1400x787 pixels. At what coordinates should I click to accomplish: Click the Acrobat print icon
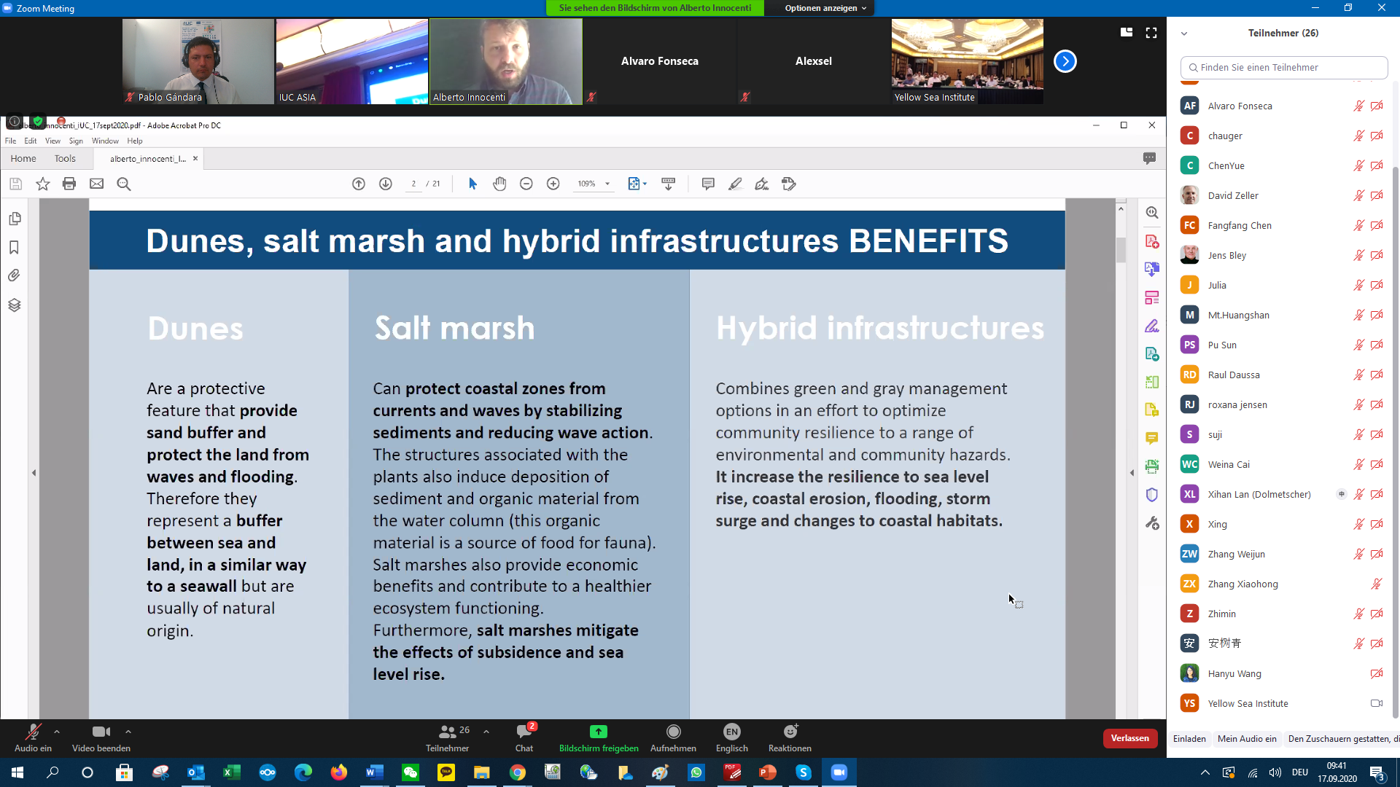coord(69,184)
